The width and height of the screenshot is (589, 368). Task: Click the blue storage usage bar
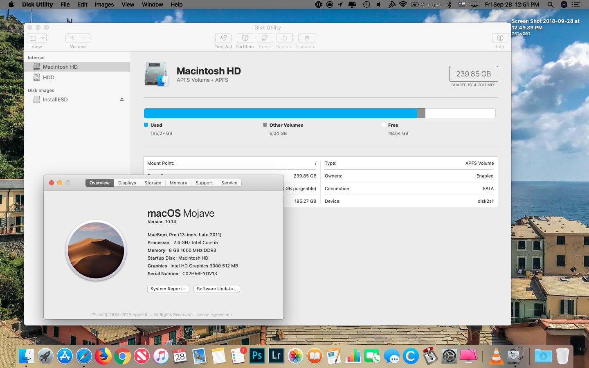(x=280, y=113)
